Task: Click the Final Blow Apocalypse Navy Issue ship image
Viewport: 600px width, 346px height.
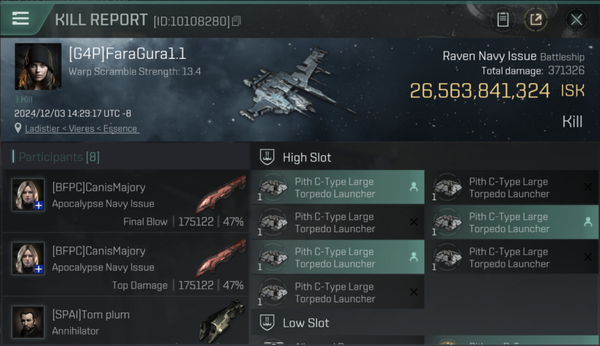Action: coord(221,194)
